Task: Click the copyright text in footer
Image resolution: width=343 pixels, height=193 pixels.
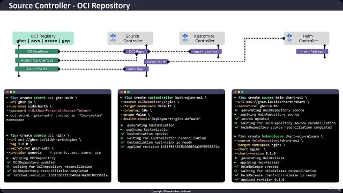Action: coord(171,191)
